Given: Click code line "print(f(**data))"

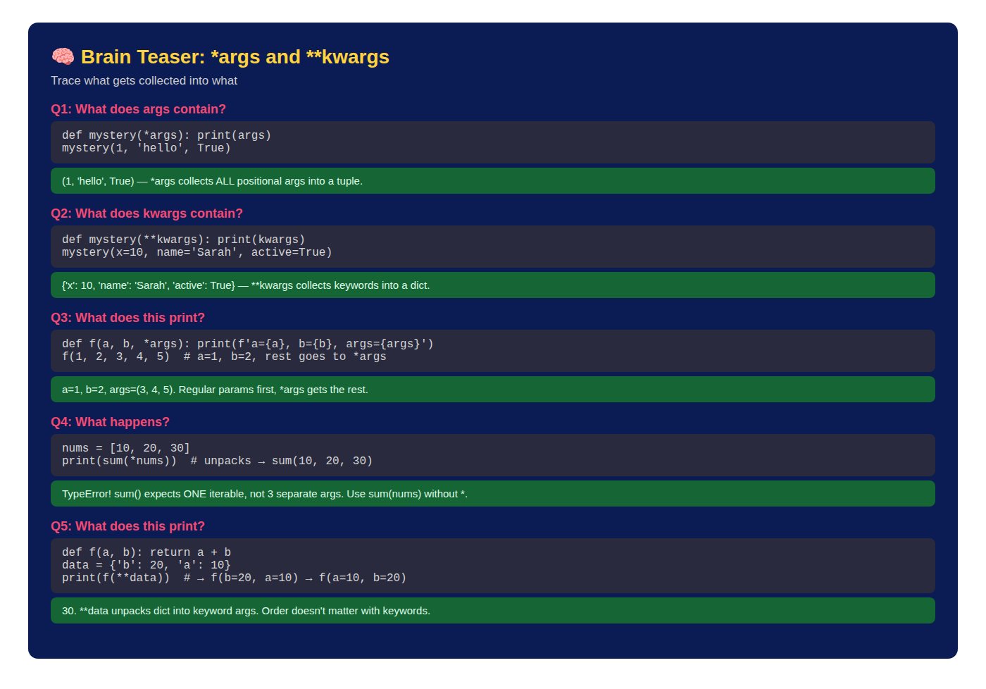Looking at the screenshot, I should point(234,578).
